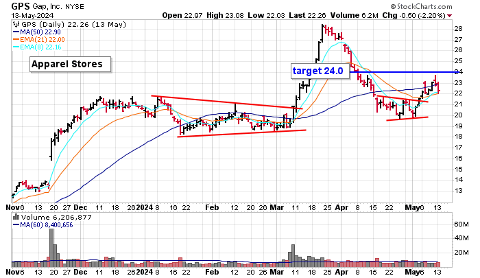Click the 13 price axis label
480x278 pixels.
click(x=458, y=191)
